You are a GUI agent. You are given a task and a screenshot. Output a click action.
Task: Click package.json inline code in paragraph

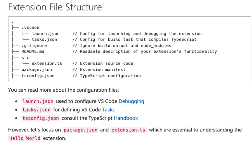coord(81,130)
